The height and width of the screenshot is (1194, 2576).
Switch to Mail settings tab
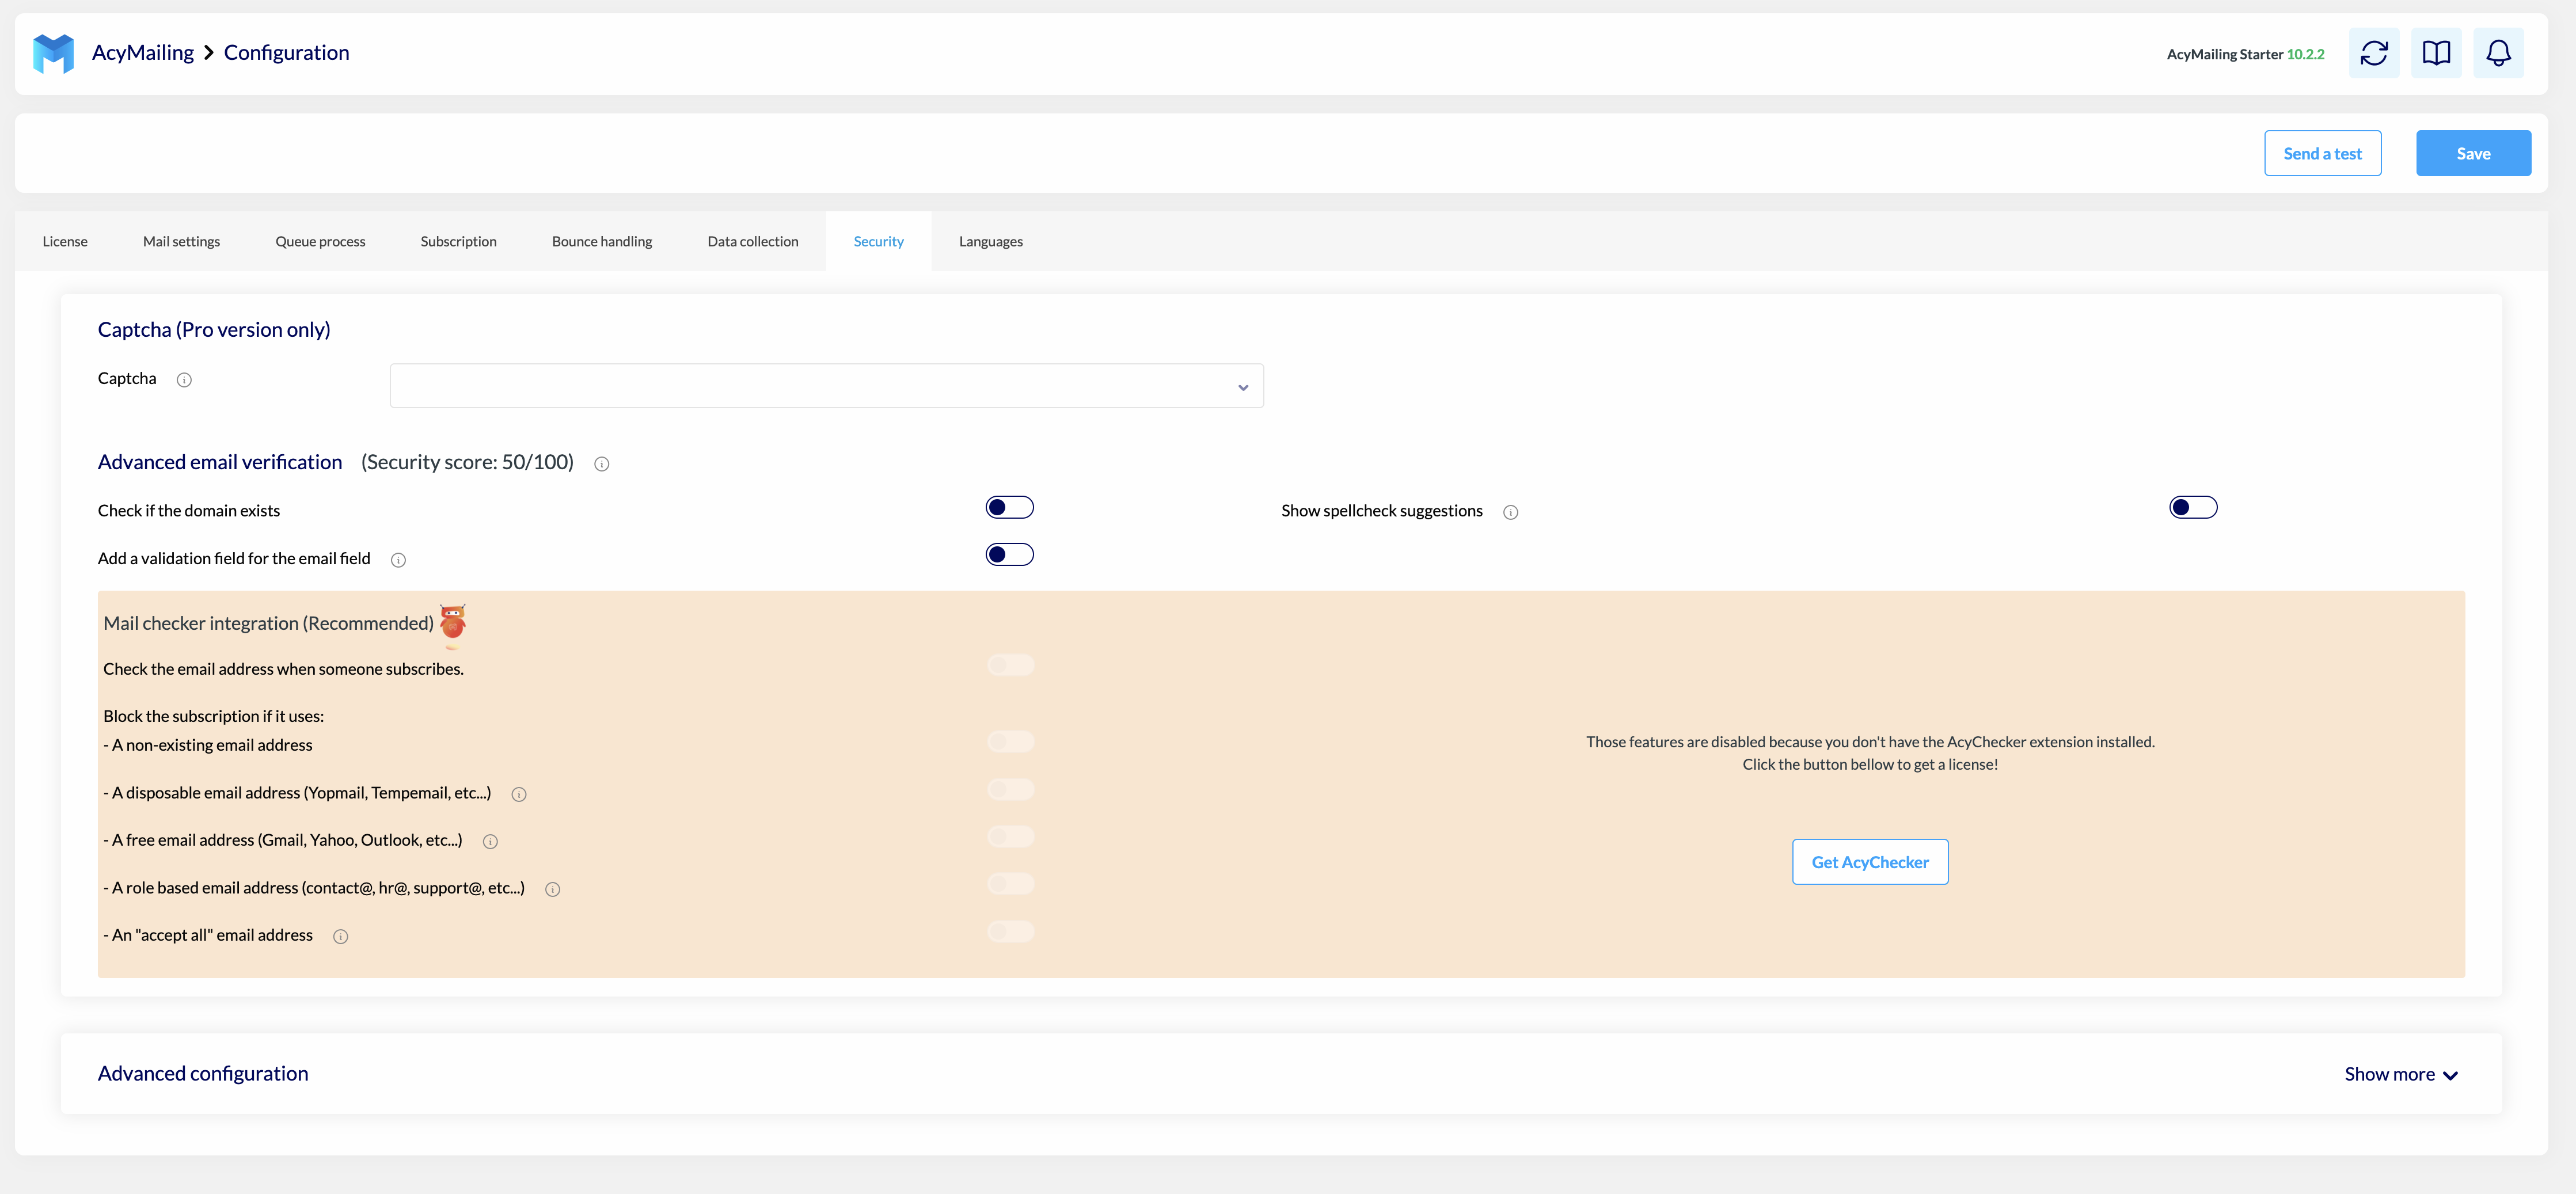[181, 241]
